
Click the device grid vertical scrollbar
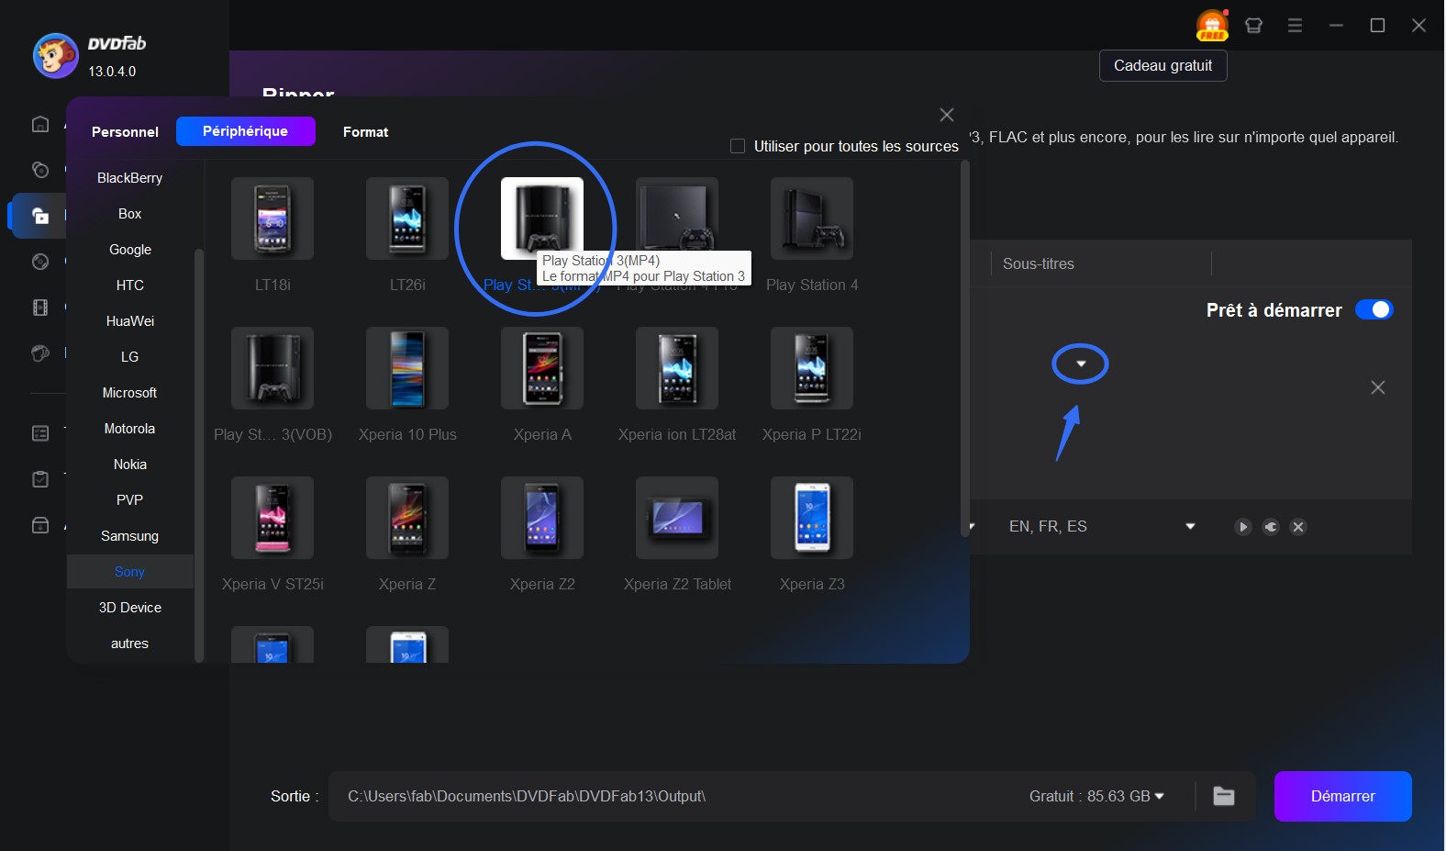click(x=964, y=349)
